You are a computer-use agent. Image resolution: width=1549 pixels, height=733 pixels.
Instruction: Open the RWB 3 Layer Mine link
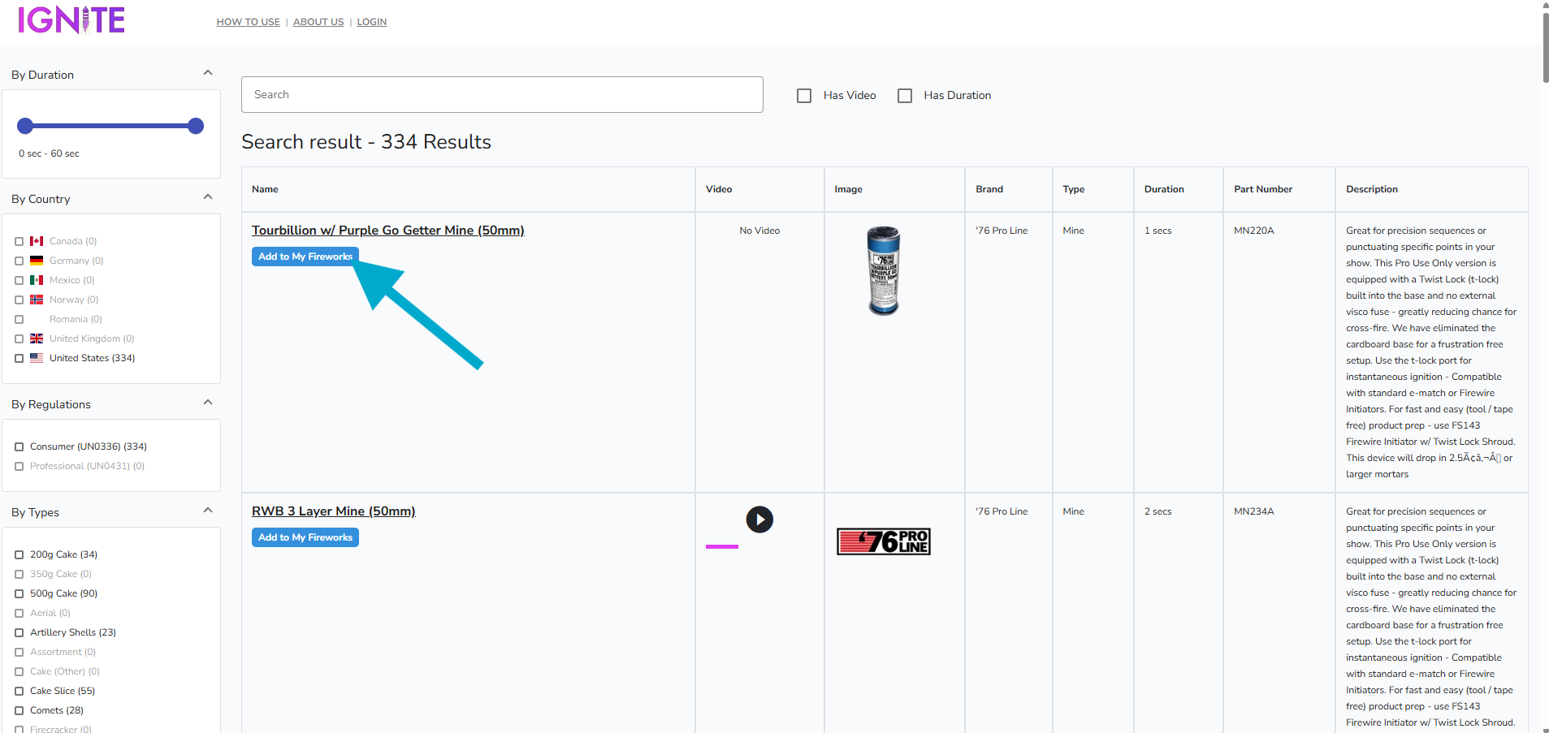point(333,511)
